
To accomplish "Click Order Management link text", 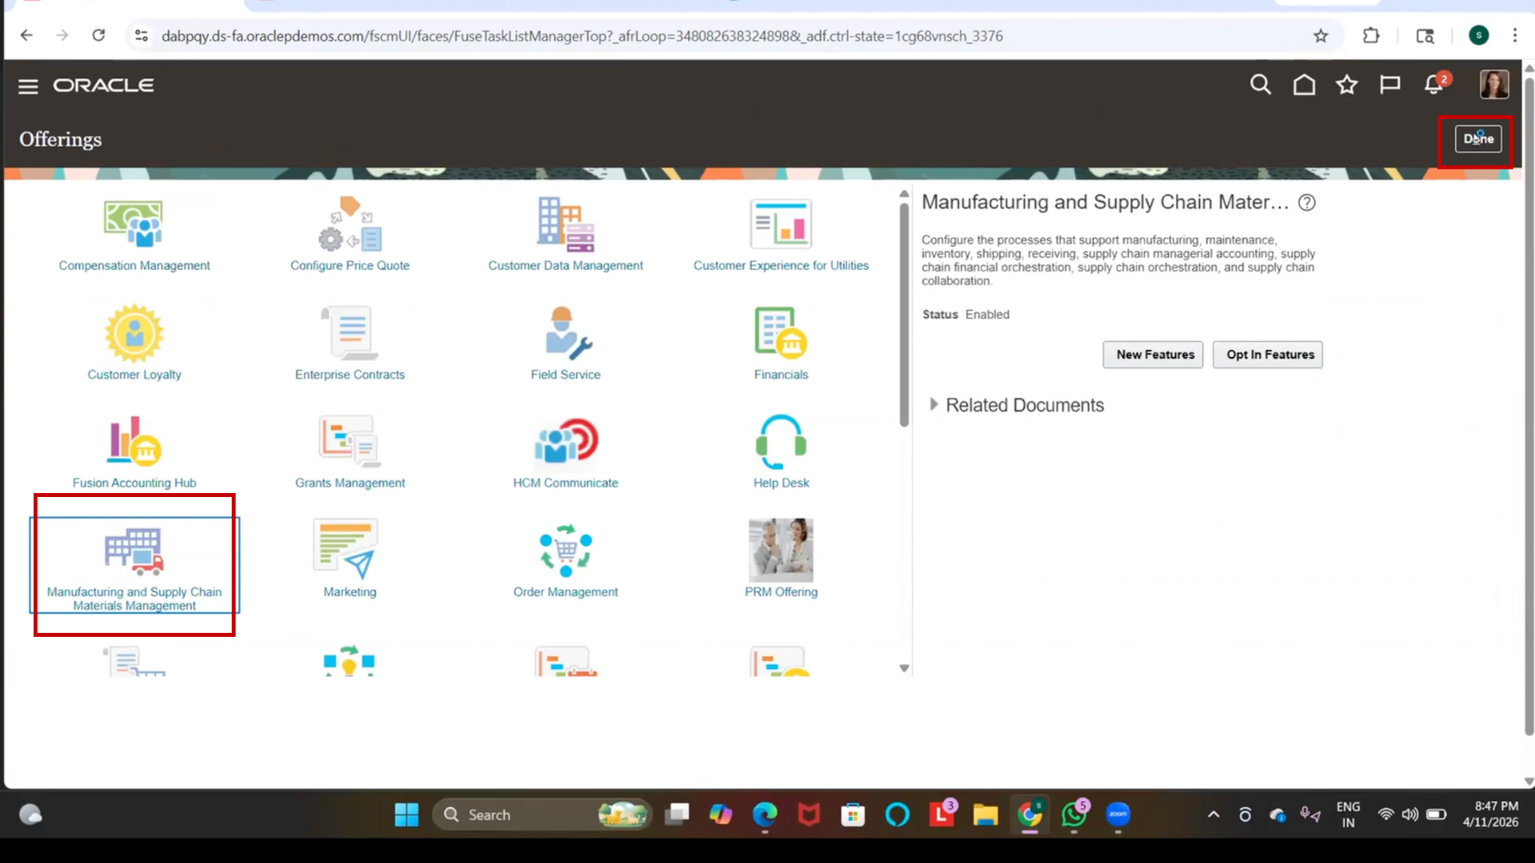I will click(x=565, y=592).
